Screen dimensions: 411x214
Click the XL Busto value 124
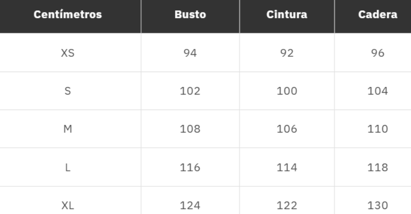click(190, 206)
